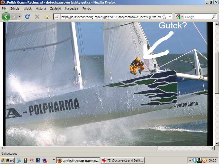Click the horizontal scrollbar left arrow
The image size is (219, 164).
(x=2, y=148)
